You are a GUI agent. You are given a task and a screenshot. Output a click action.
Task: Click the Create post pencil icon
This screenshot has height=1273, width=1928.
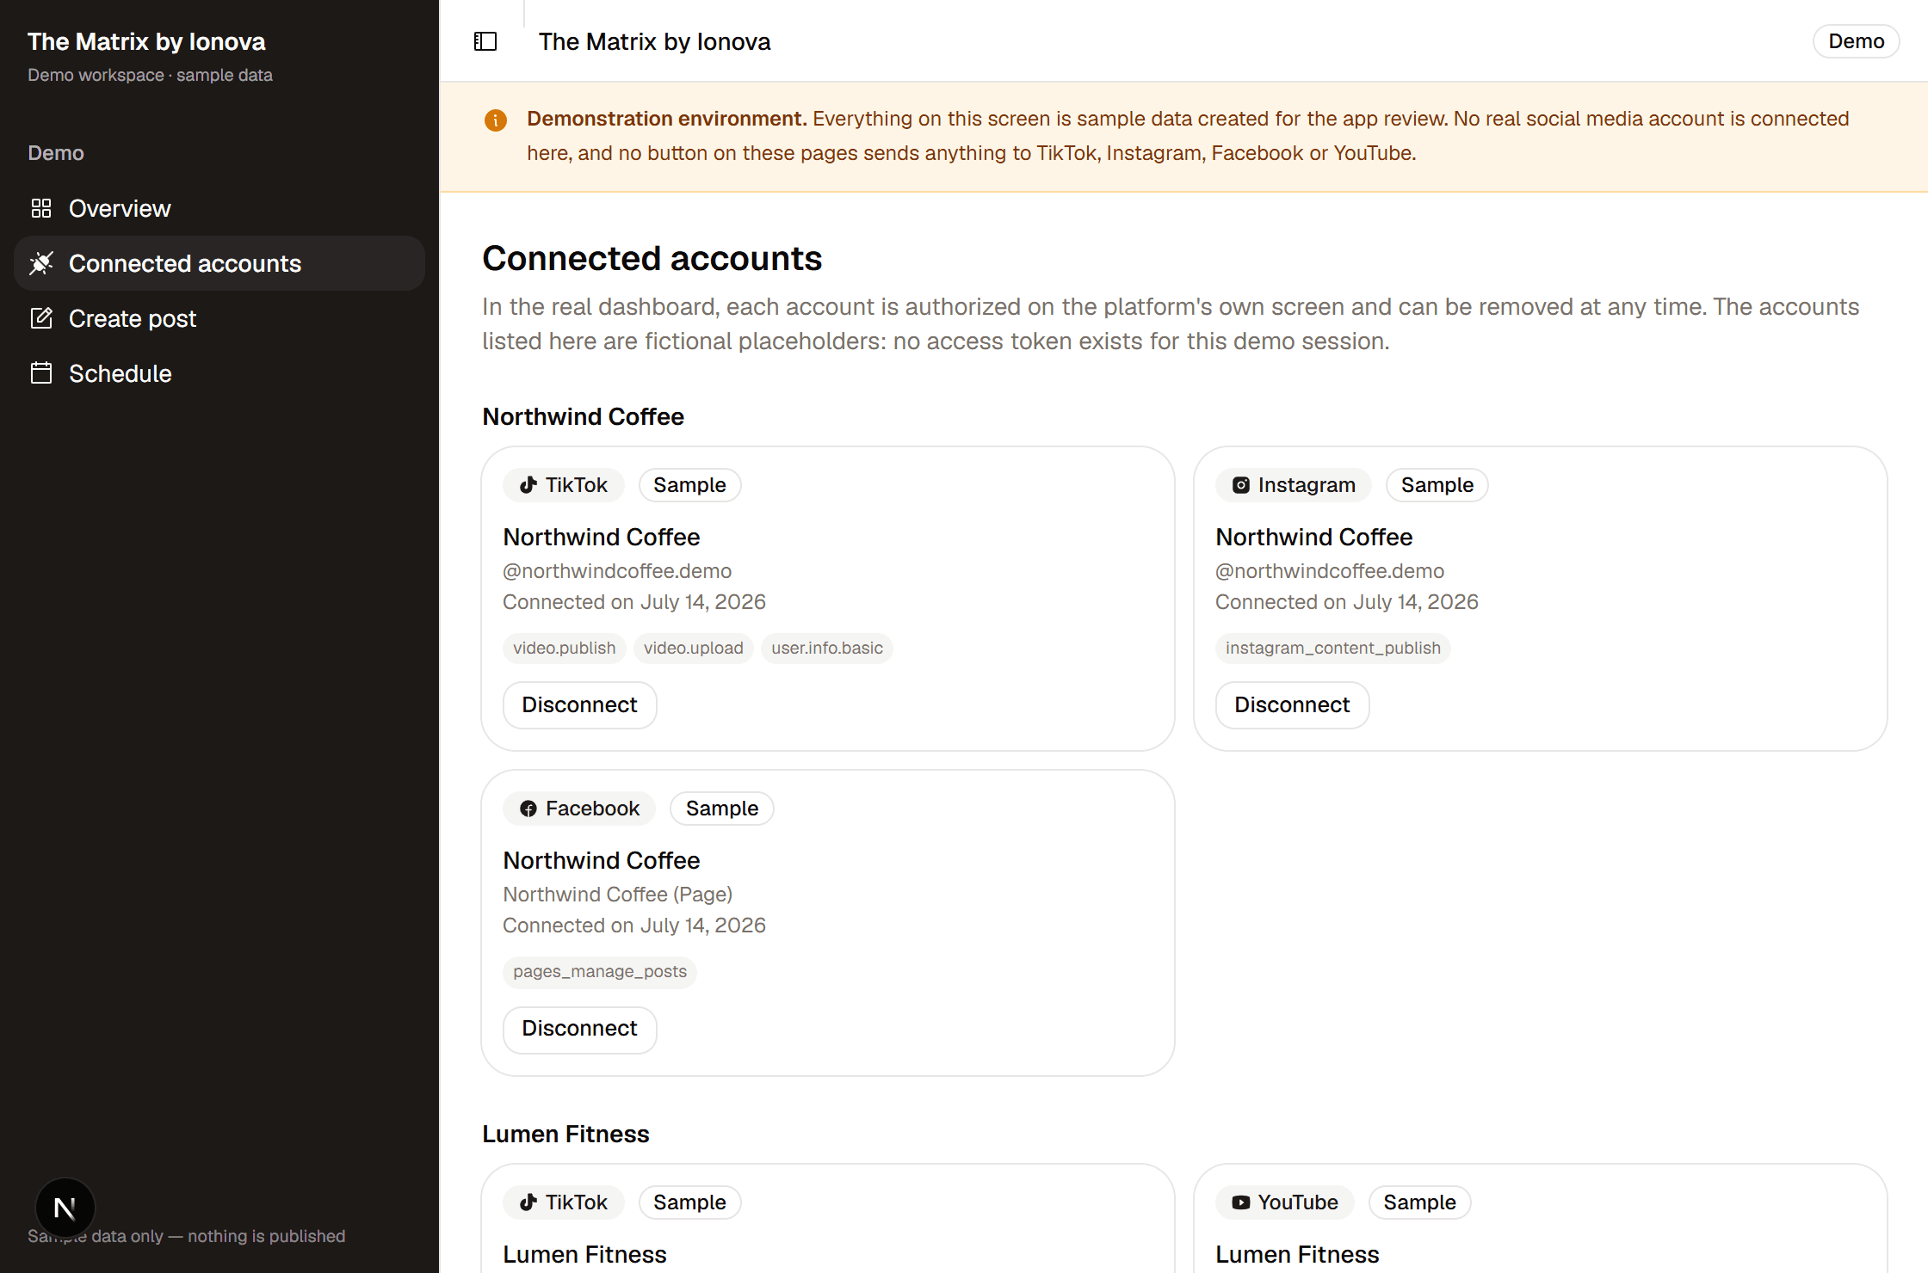tap(41, 318)
